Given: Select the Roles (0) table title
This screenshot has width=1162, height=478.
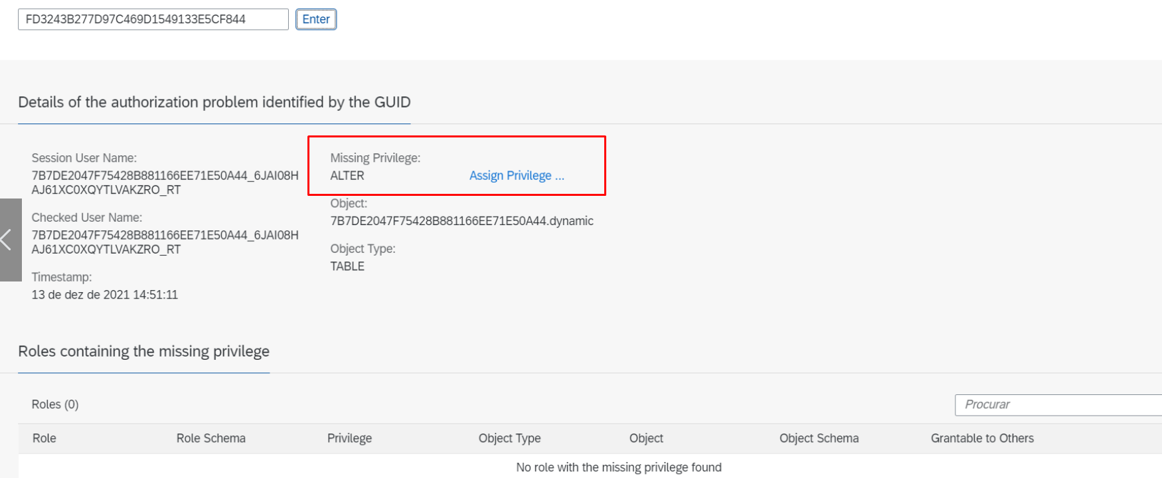Looking at the screenshot, I should 55,404.
